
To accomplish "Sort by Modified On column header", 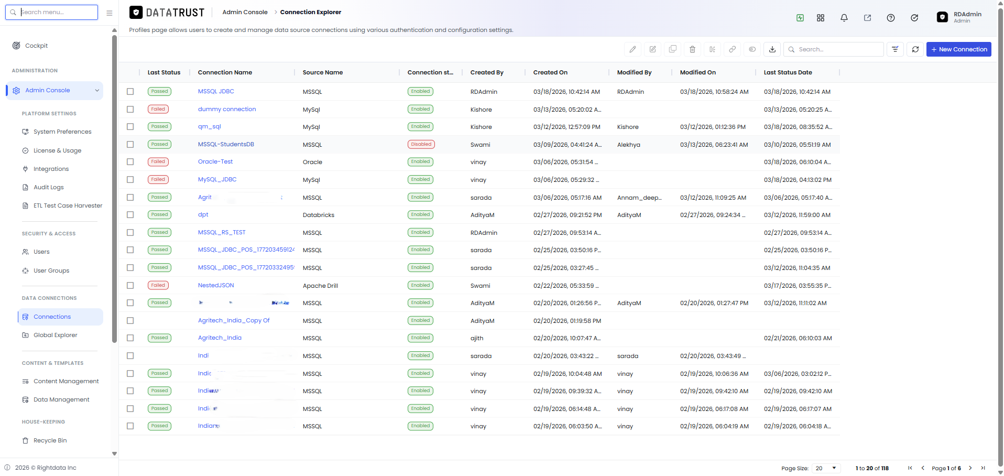I will (698, 72).
